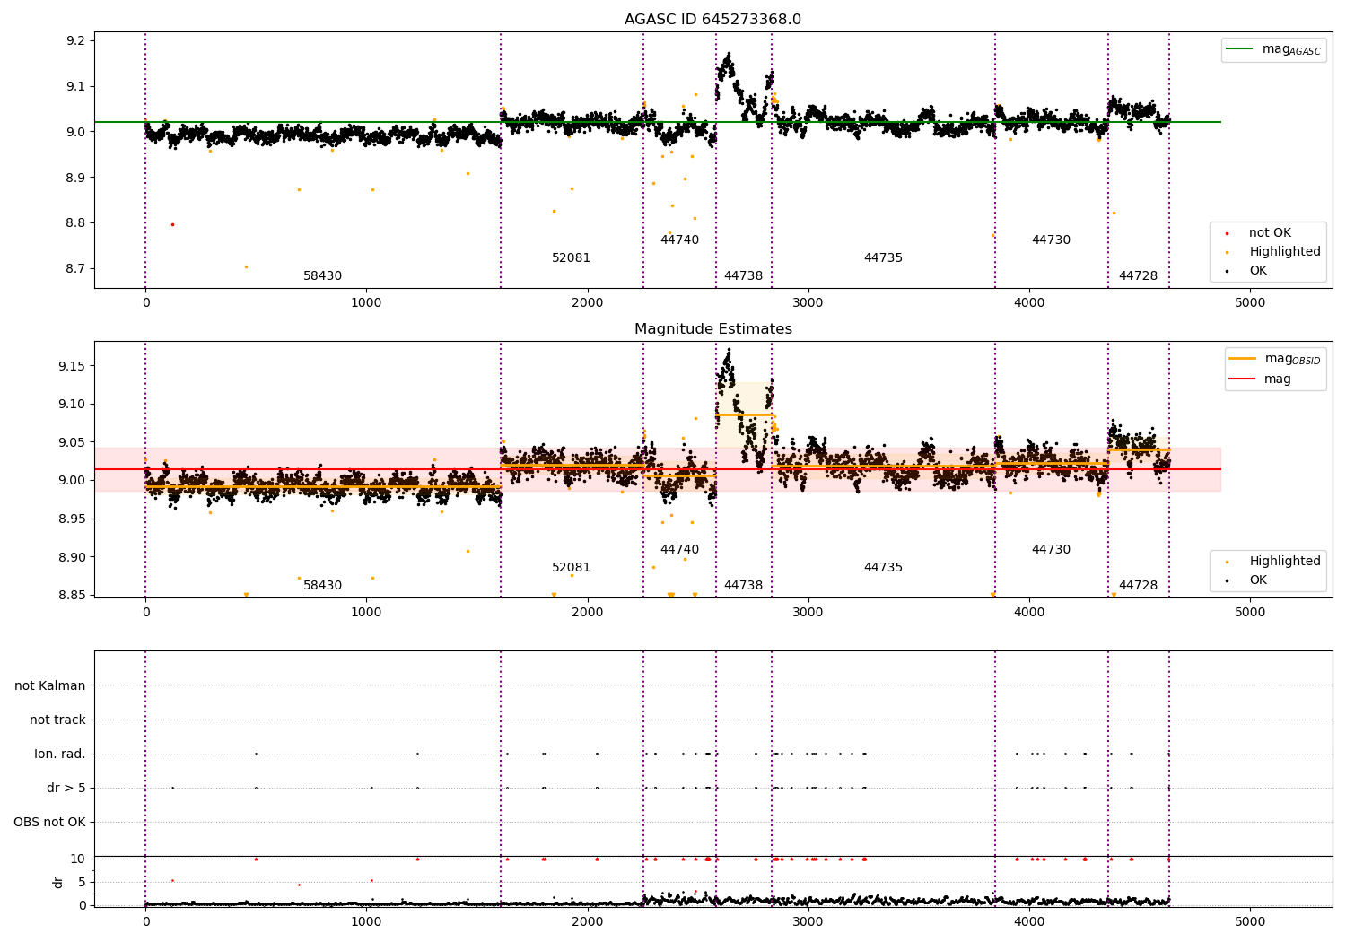The width and height of the screenshot is (1346, 942).
Task: Click obsid label 44728 in the top plot
Action: pos(1138,276)
